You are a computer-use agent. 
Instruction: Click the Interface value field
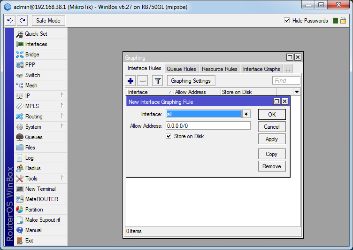204,114
